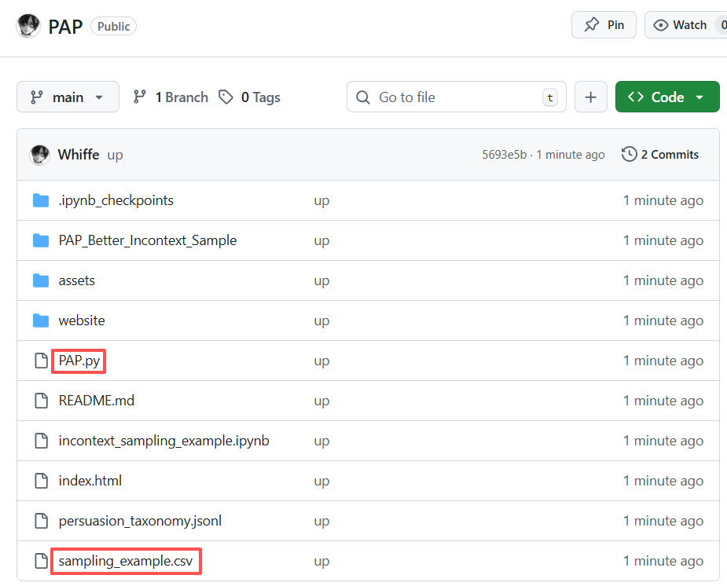The height and width of the screenshot is (586, 727).
Task: Click 'up' commit message for sampling_example.csv
Action: click(x=321, y=562)
